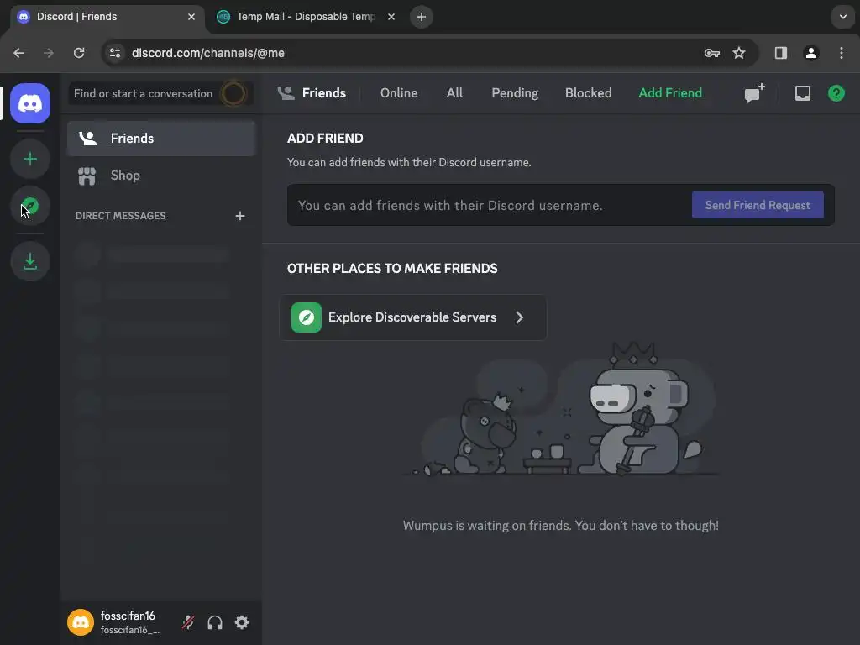Open Chrome profile icon
The image size is (860, 645).
810,53
